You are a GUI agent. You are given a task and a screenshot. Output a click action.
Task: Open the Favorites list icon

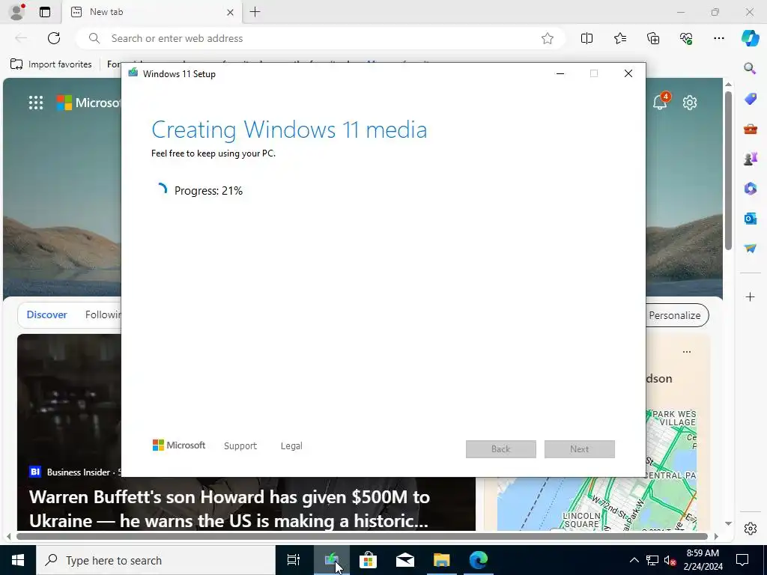tap(619, 38)
